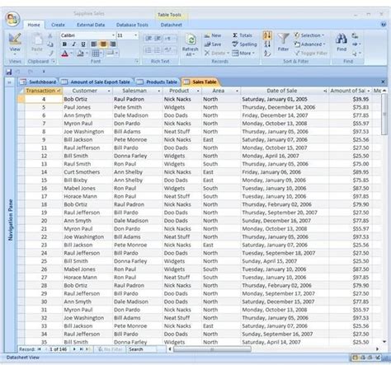391x365 pixels.
Task: Click in the Search box at bottom
Action: tap(142, 349)
